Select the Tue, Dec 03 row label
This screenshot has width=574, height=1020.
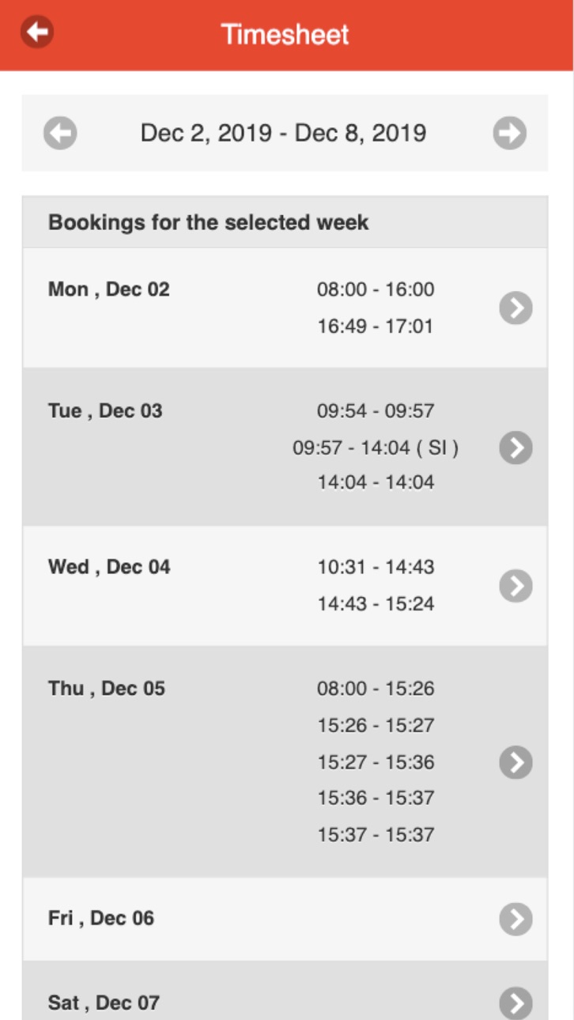click(105, 411)
